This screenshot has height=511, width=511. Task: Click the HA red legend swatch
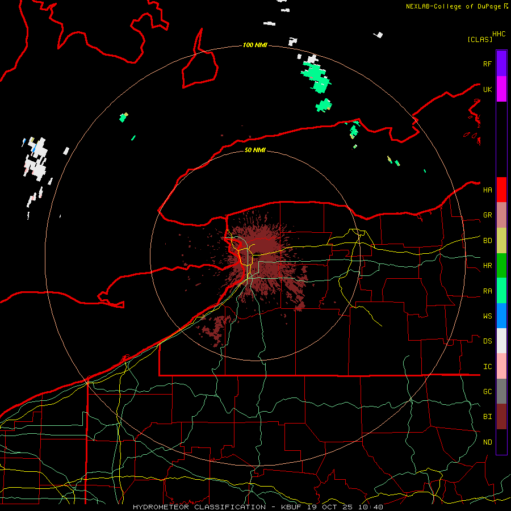pyautogui.click(x=501, y=190)
